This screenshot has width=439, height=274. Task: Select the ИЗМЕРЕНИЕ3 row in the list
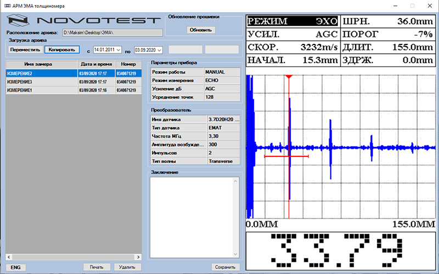click(38, 82)
